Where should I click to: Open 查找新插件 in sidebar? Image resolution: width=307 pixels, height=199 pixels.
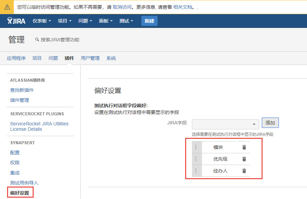pyautogui.click(x=22, y=90)
